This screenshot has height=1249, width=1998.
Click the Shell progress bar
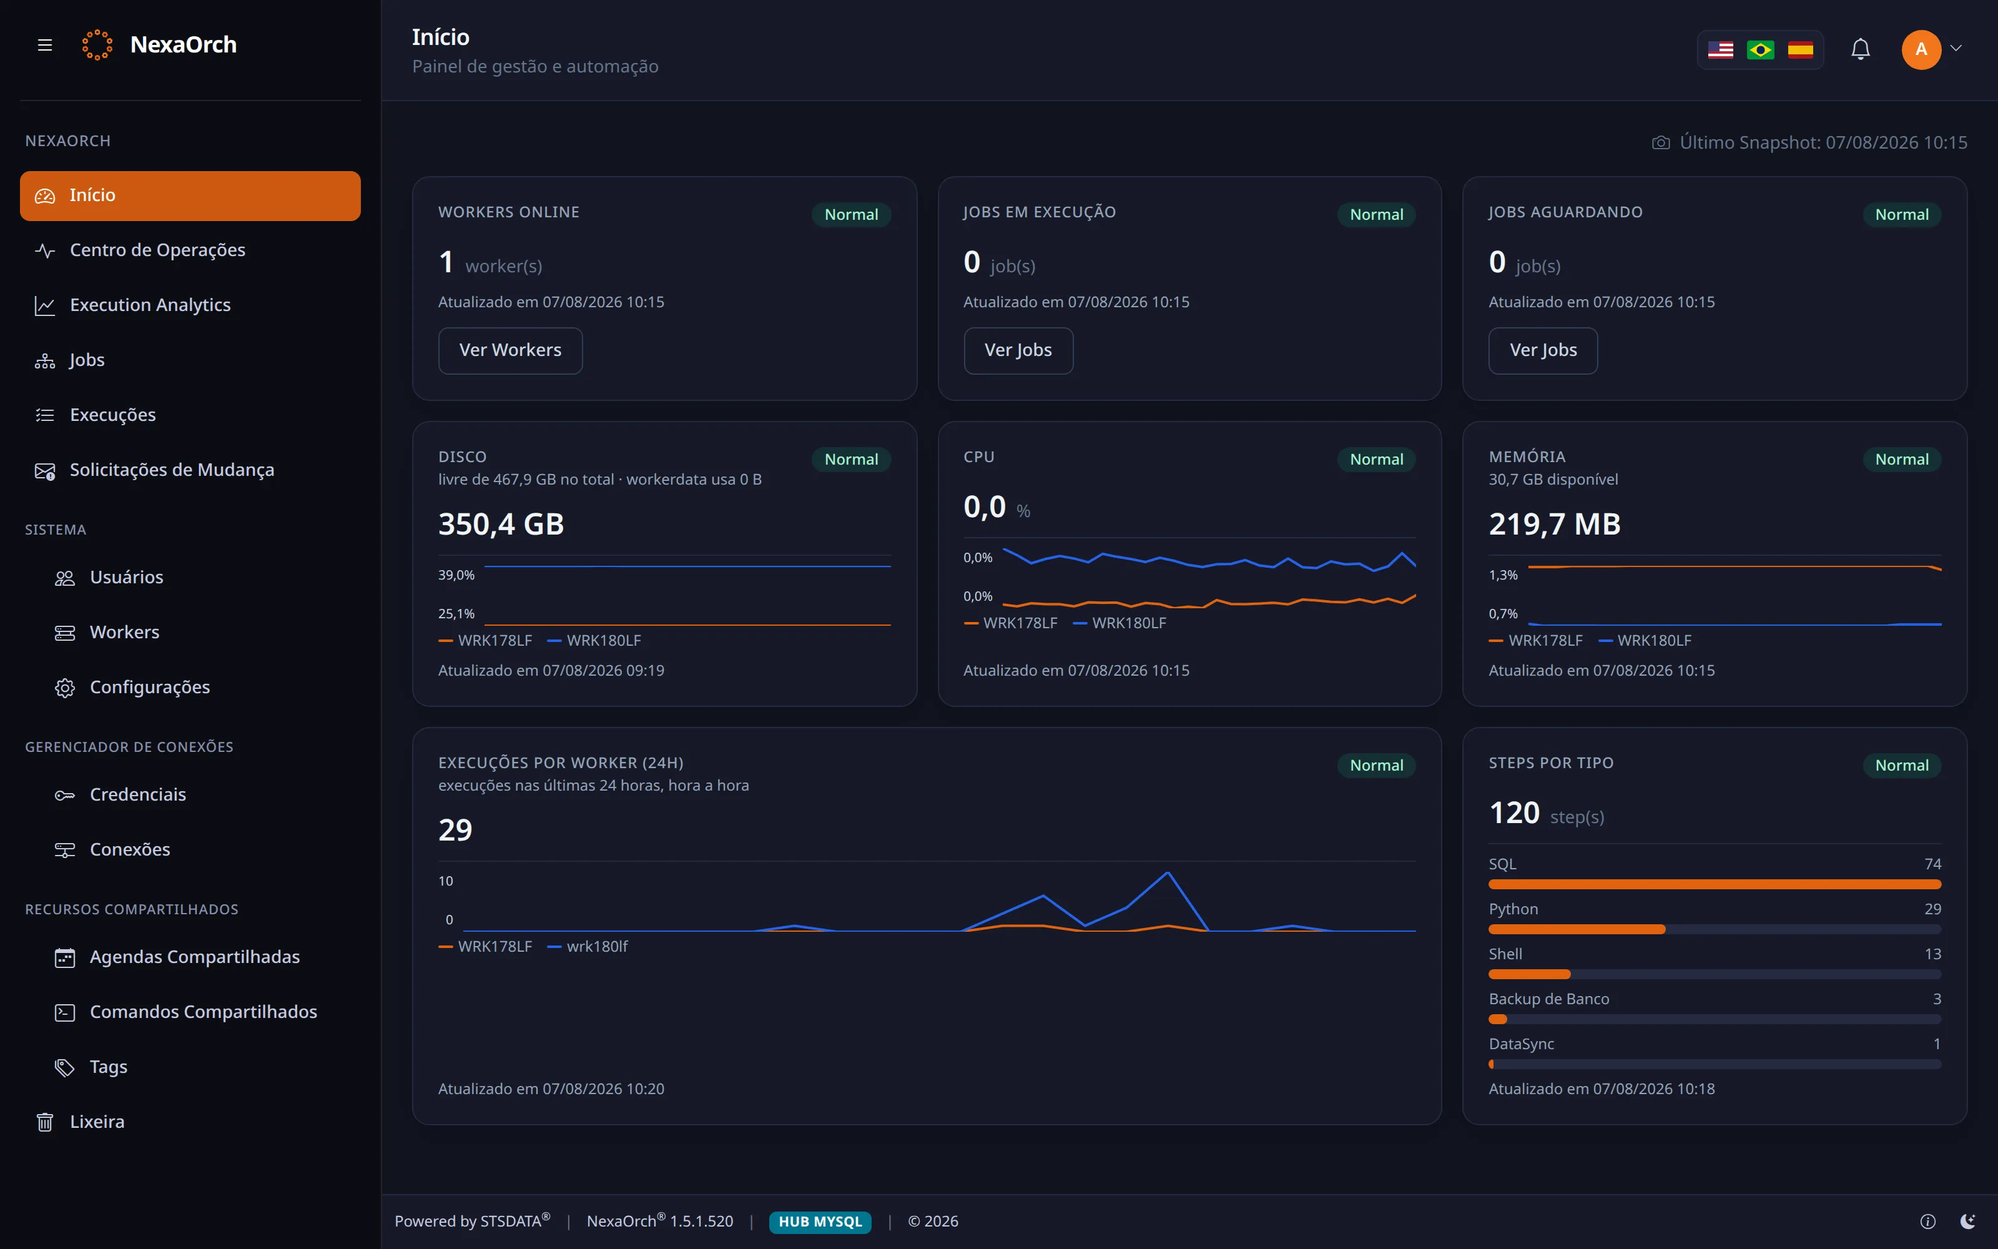click(1715, 975)
